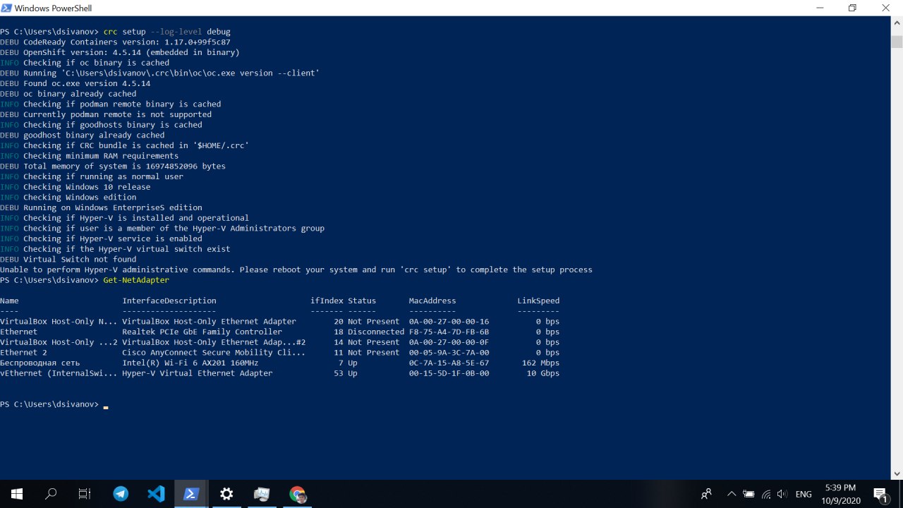Click the vertical scrollbar thumb

pos(897,41)
